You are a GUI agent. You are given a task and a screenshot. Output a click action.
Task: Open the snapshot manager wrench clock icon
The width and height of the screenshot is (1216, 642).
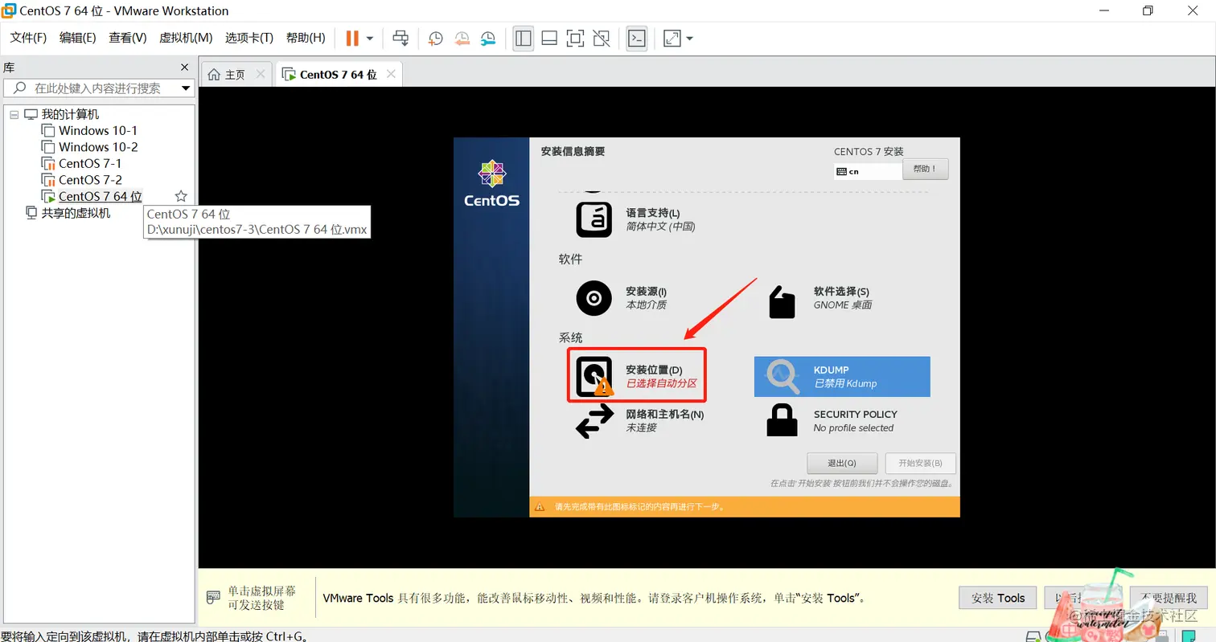coord(488,38)
